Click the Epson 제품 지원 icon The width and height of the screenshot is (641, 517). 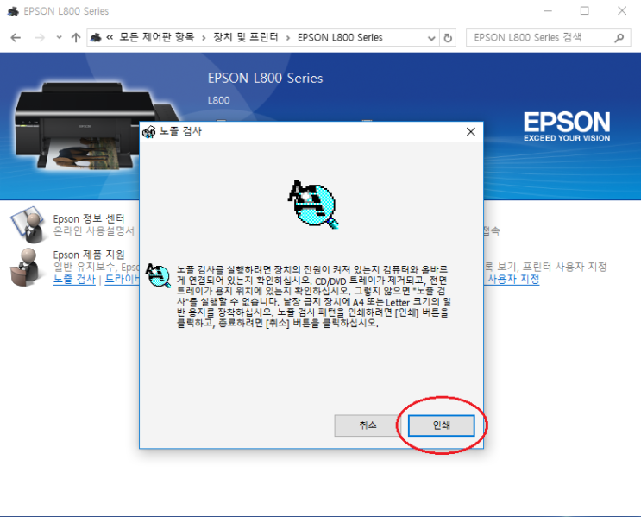[25, 267]
